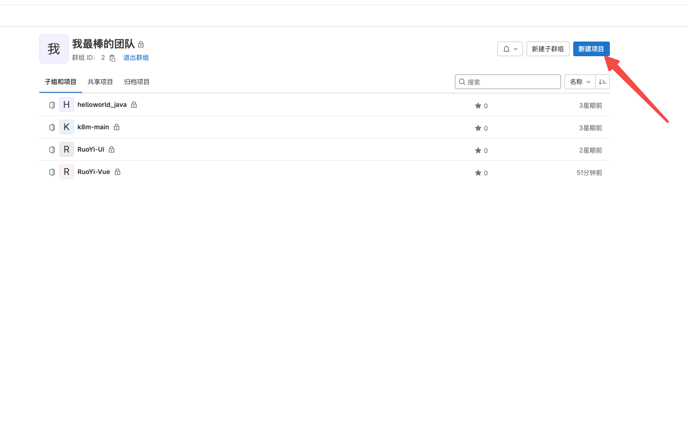
Task: Click the star icon for RuoYi-Vue
Action: (x=478, y=173)
